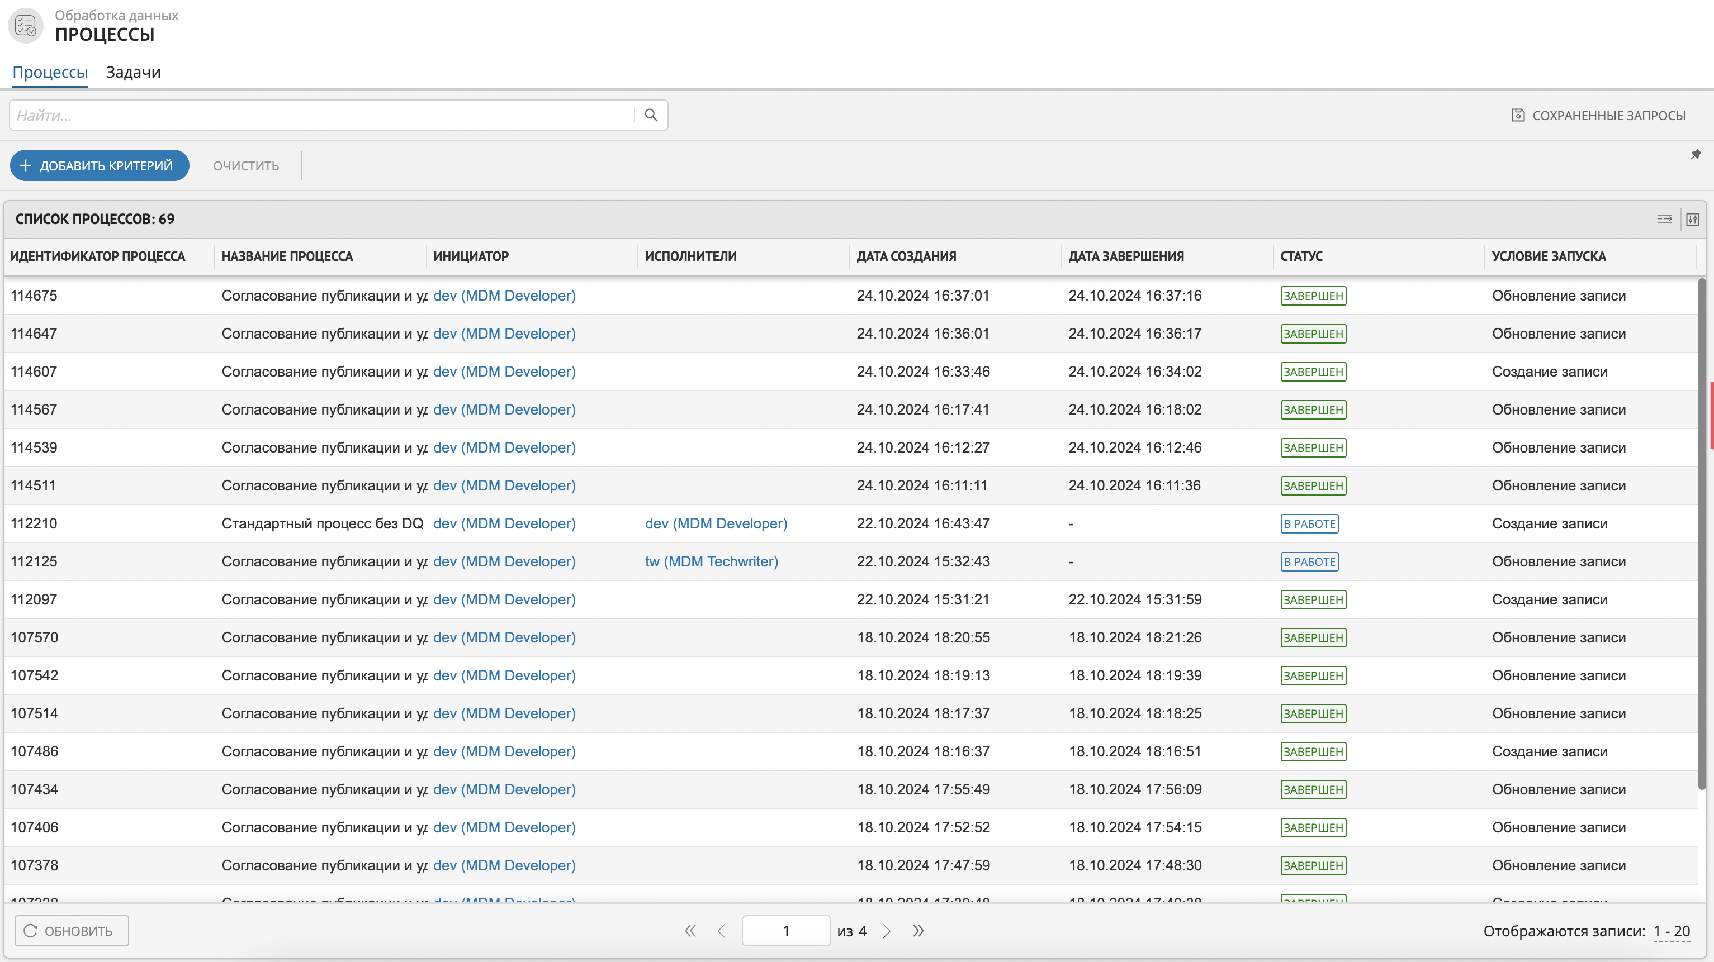
Task: Open СОХРАНЕННЫЕ ЗАПРОСЫ
Action: (1599, 115)
